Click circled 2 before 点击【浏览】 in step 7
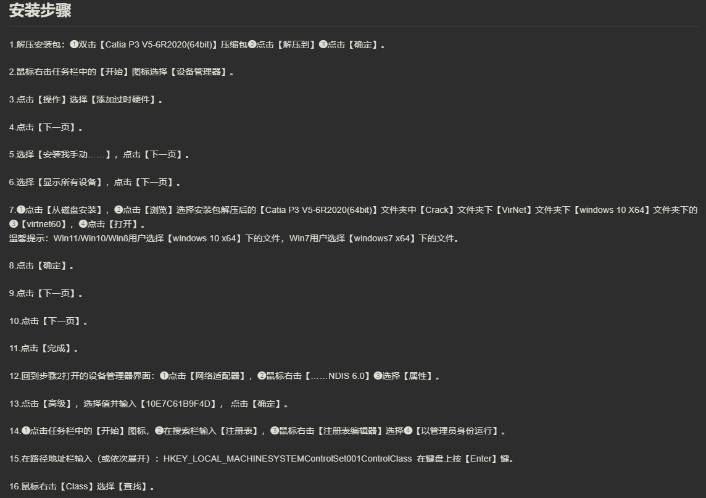Screen dimensions: 706x498 (118, 209)
